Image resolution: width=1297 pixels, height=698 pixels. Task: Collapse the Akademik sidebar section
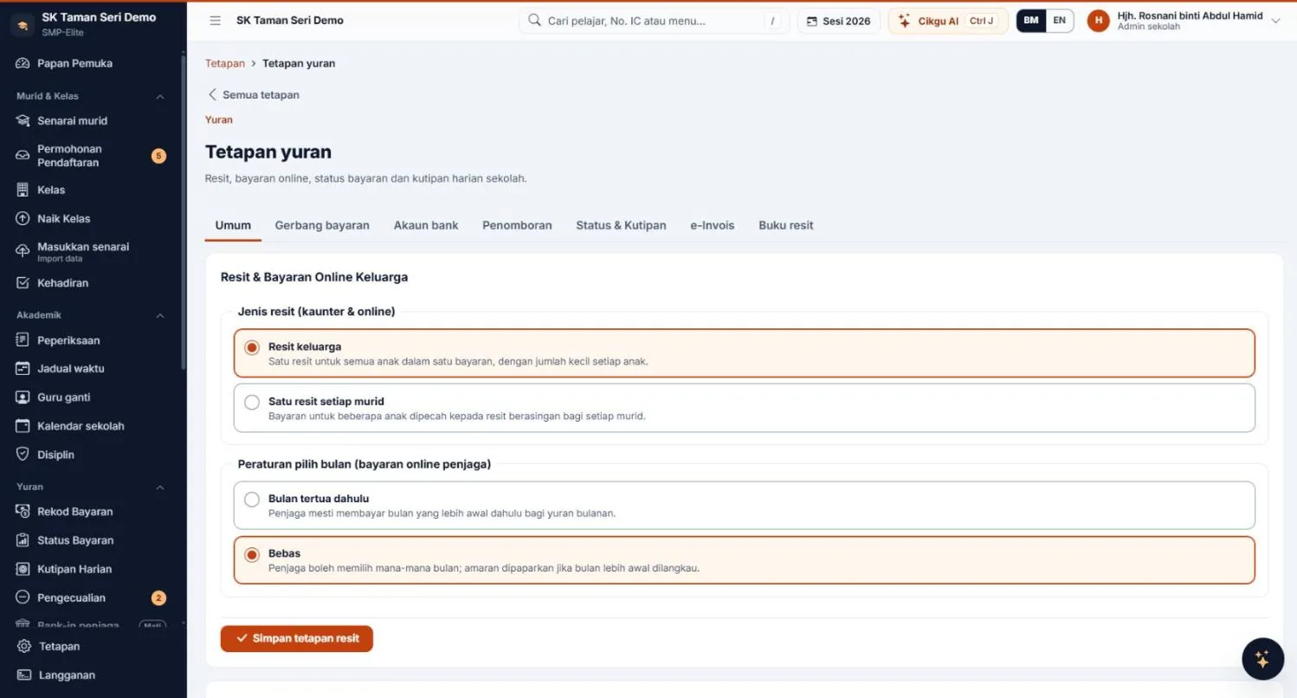[159, 315]
